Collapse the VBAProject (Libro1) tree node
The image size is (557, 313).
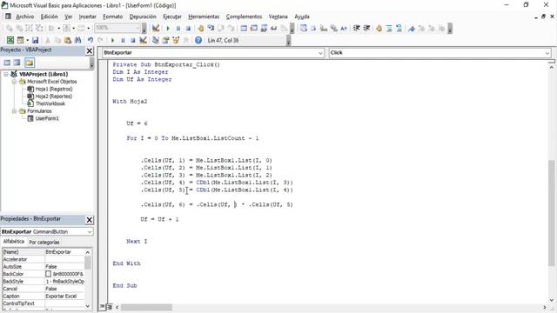(6, 74)
